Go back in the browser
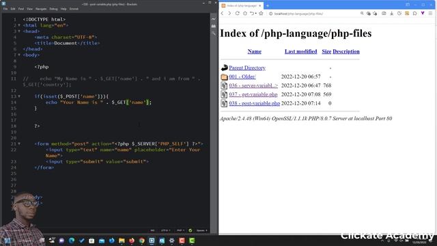 223,14
